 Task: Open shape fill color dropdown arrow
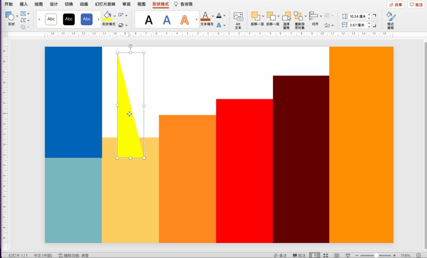coord(115,16)
